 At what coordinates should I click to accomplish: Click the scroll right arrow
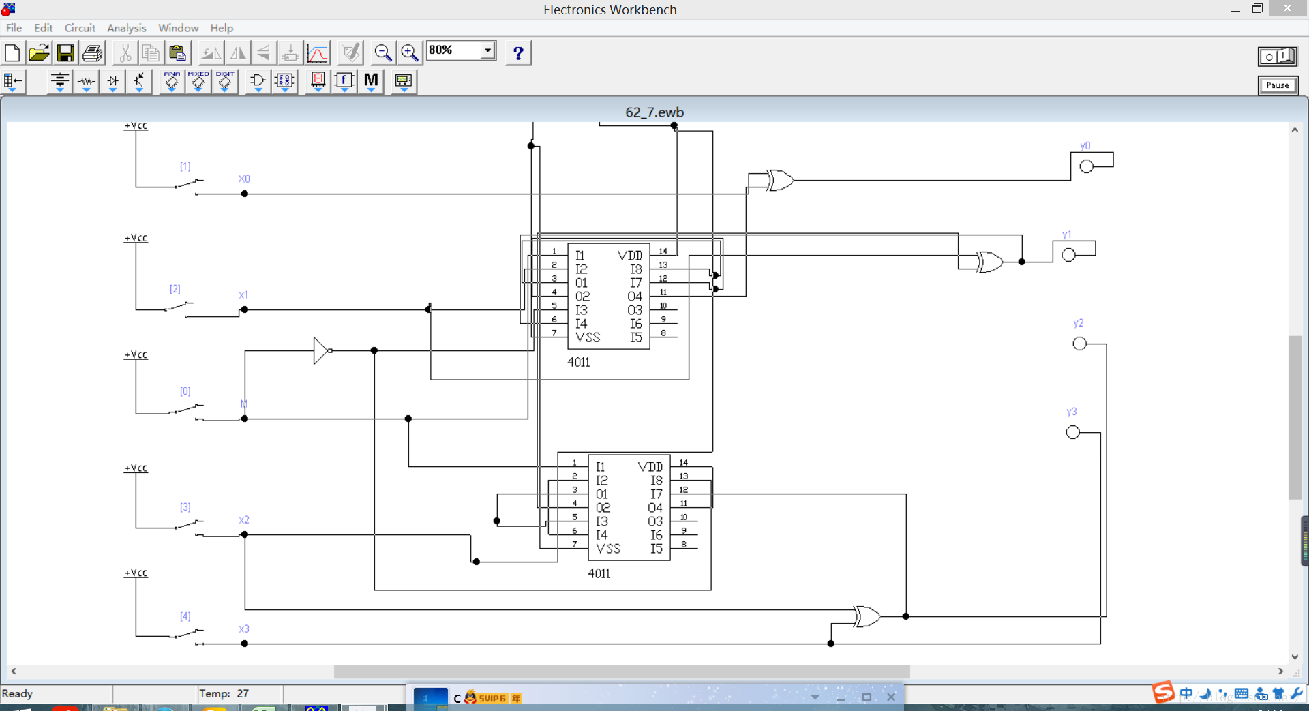point(1280,671)
